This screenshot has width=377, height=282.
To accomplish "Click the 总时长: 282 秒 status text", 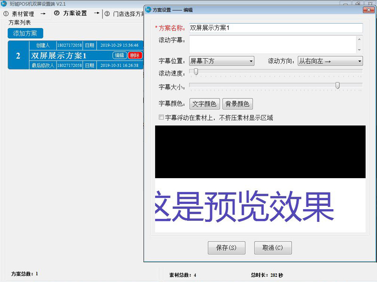I will click(267, 275).
